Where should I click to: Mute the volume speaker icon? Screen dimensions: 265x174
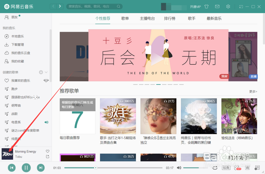[x=179, y=168]
